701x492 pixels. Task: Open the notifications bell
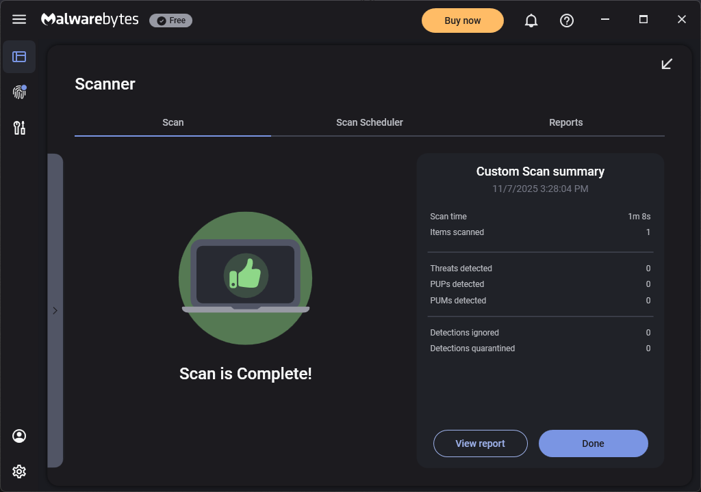531,20
